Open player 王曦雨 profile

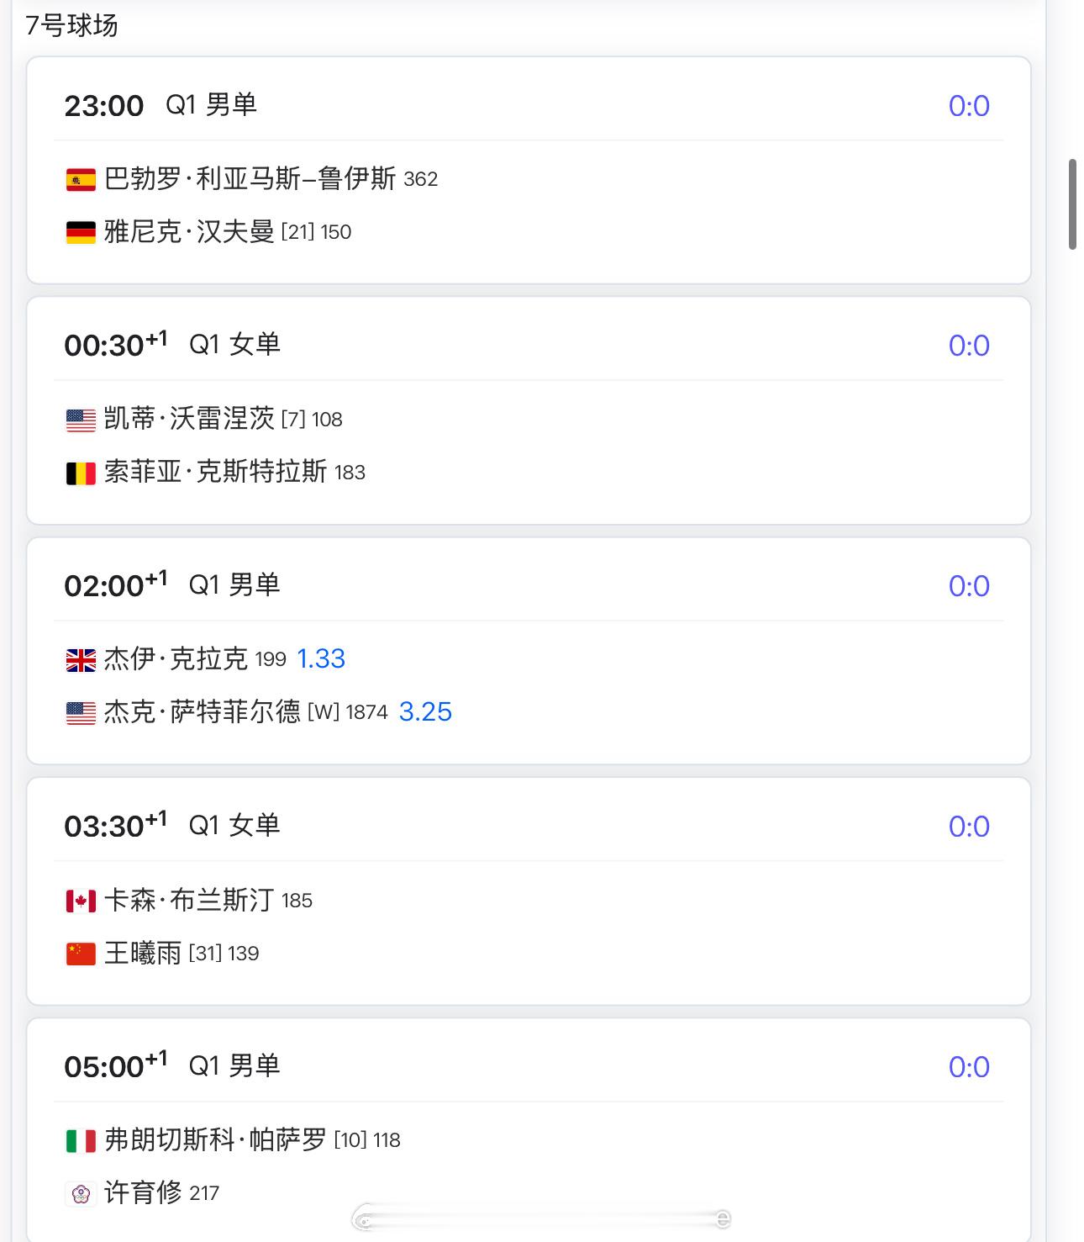pos(143,954)
